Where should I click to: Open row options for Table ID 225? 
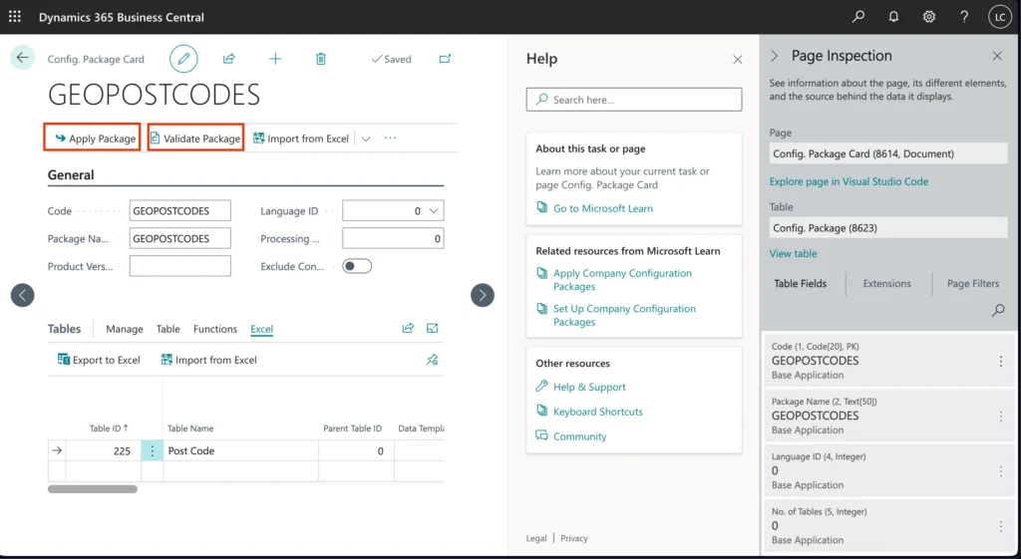click(153, 450)
